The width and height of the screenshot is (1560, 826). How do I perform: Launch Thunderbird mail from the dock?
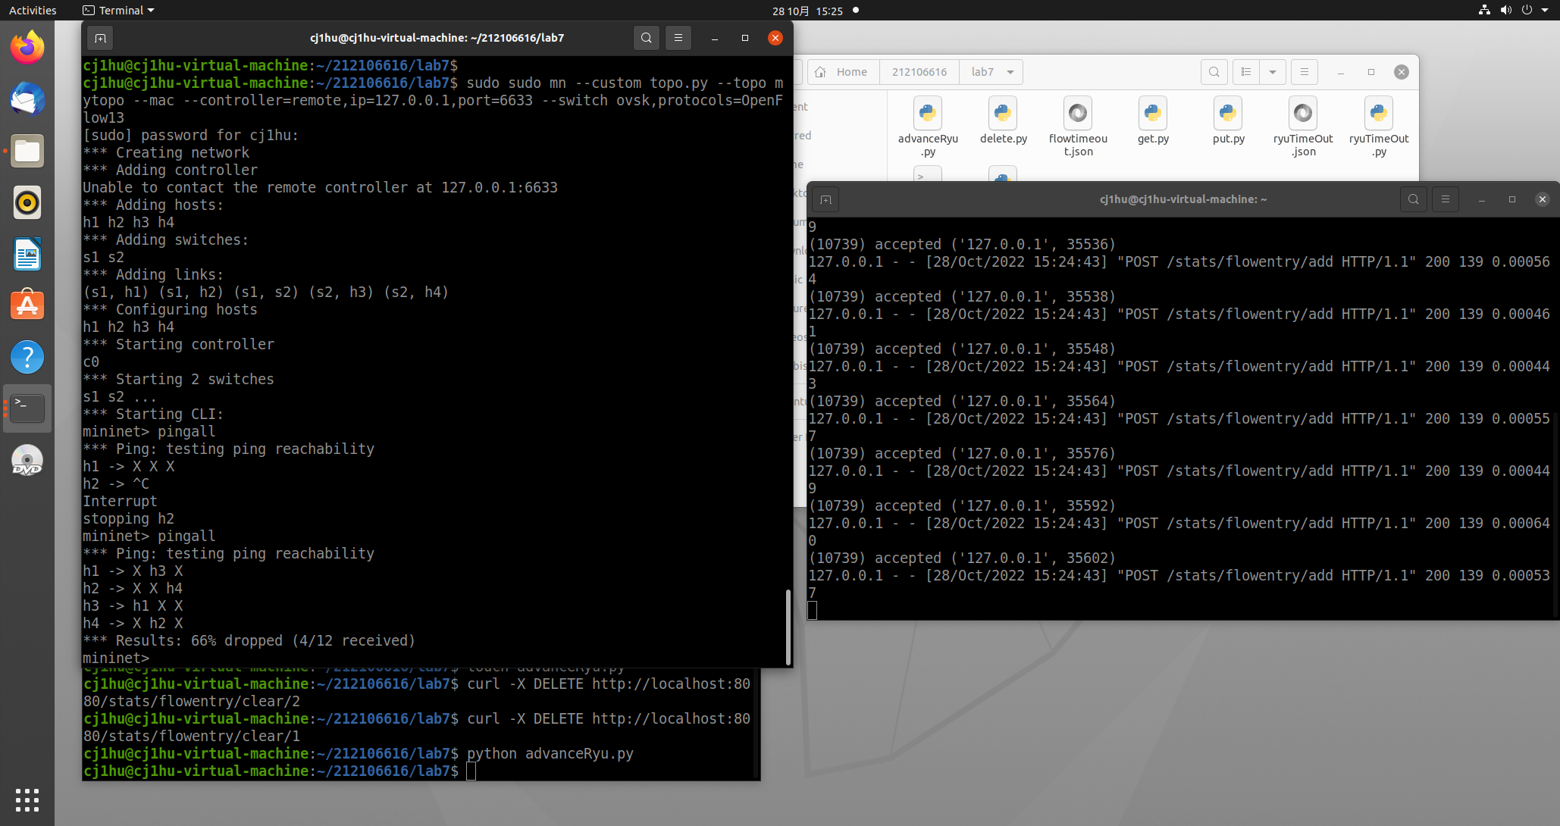27,99
